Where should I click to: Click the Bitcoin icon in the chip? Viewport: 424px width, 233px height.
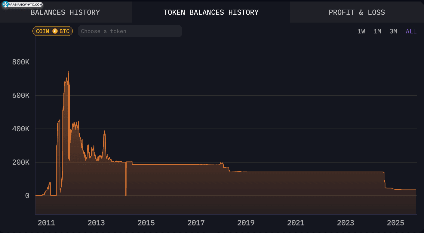tap(55, 31)
